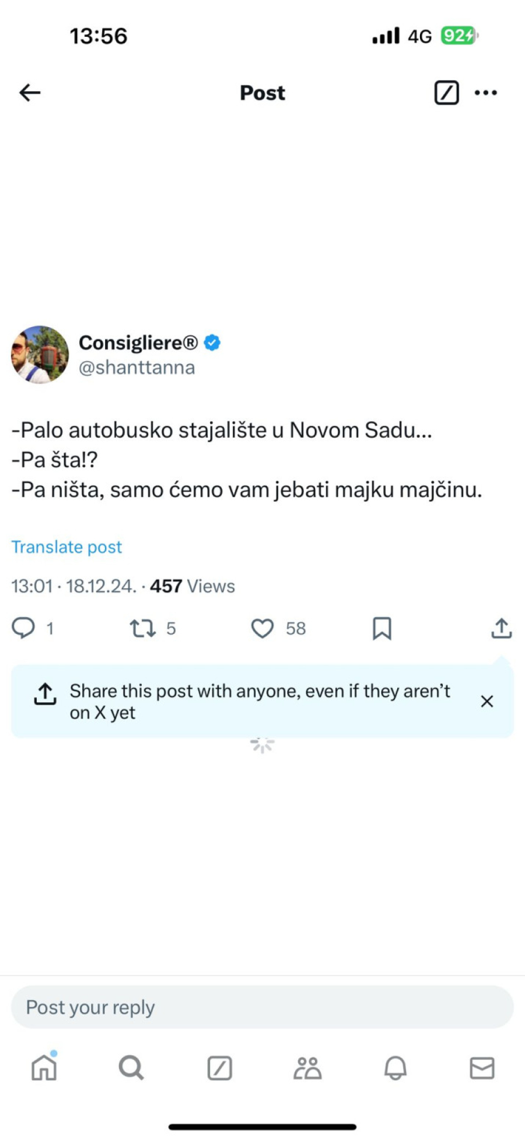Open the three-dot more options menu
The height and width of the screenshot is (1140, 525).
click(486, 92)
